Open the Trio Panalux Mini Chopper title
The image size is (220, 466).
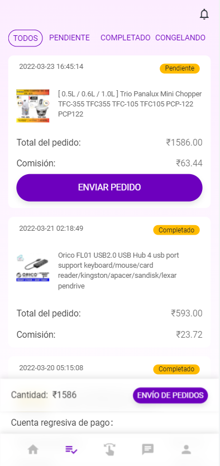click(x=130, y=104)
